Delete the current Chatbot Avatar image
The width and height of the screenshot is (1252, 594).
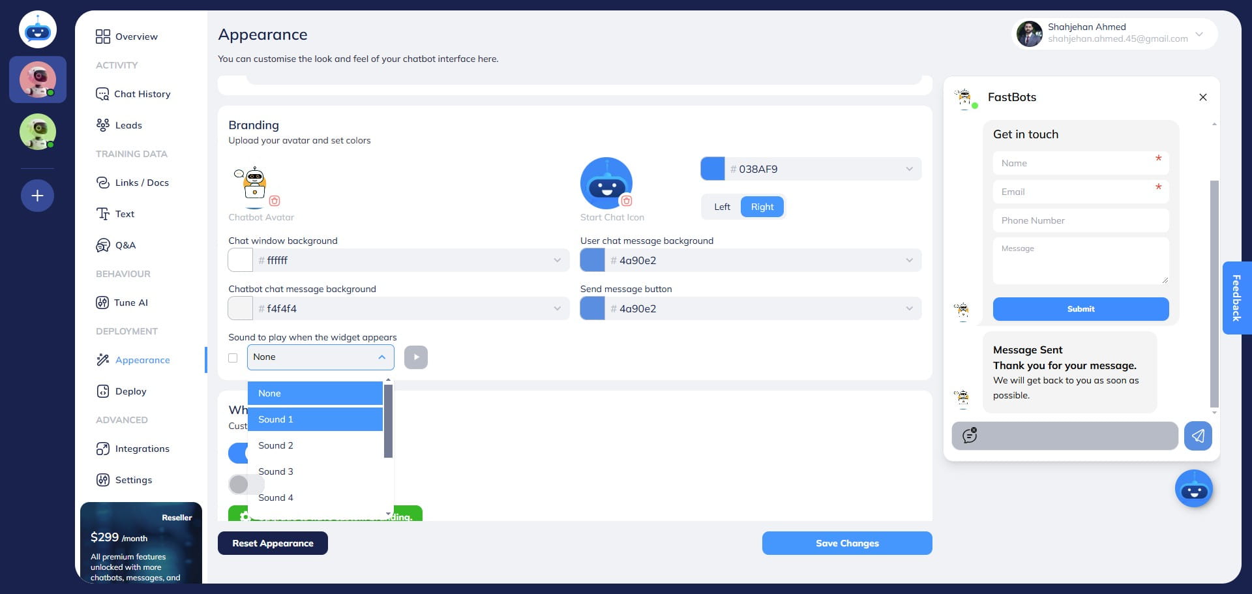point(275,201)
